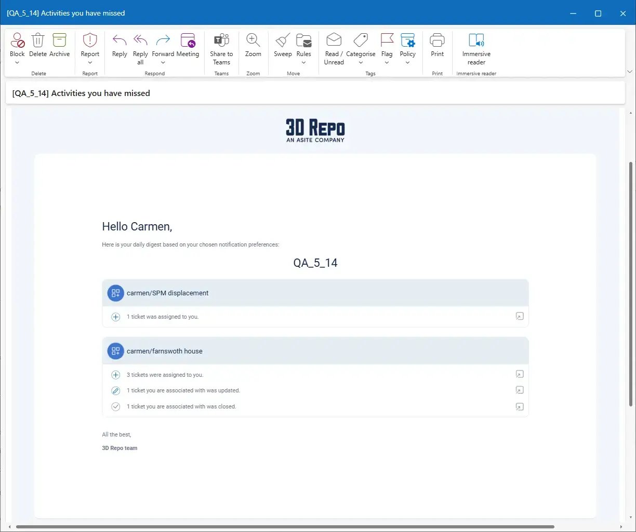The height and width of the screenshot is (532, 636).
Task: Click the scroll down arrow
Action: [x=631, y=519]
